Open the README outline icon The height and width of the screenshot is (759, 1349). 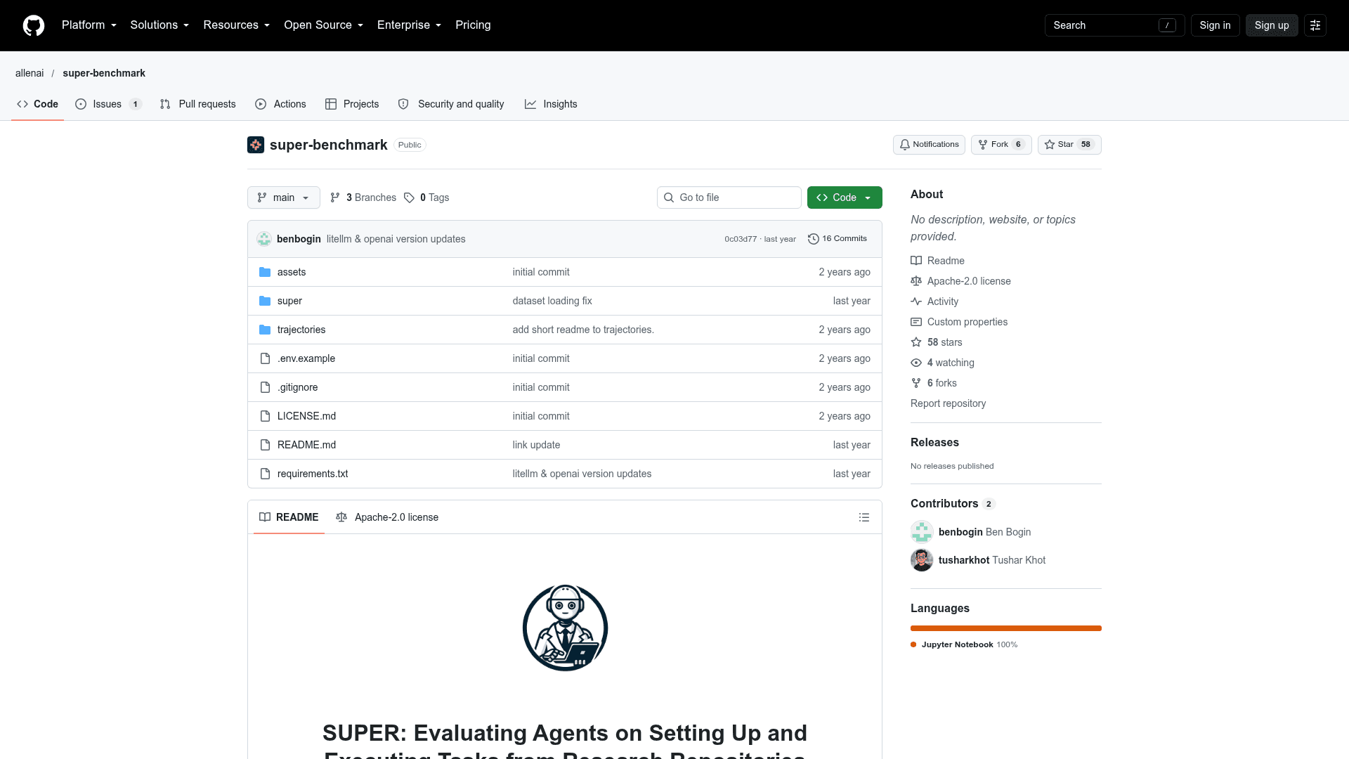click(864, 517)
